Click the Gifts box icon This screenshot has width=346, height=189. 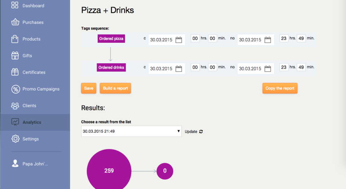point(15,55)
